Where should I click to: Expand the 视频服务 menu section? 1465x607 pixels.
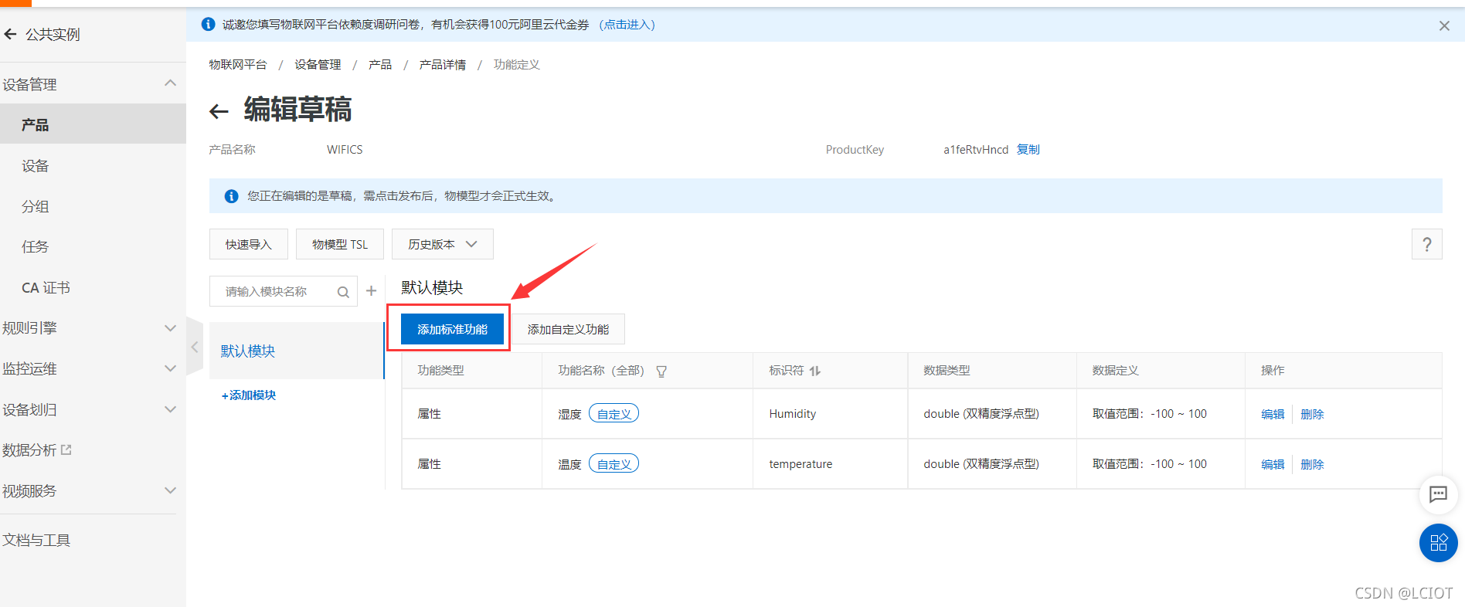[x=171, y=490]
